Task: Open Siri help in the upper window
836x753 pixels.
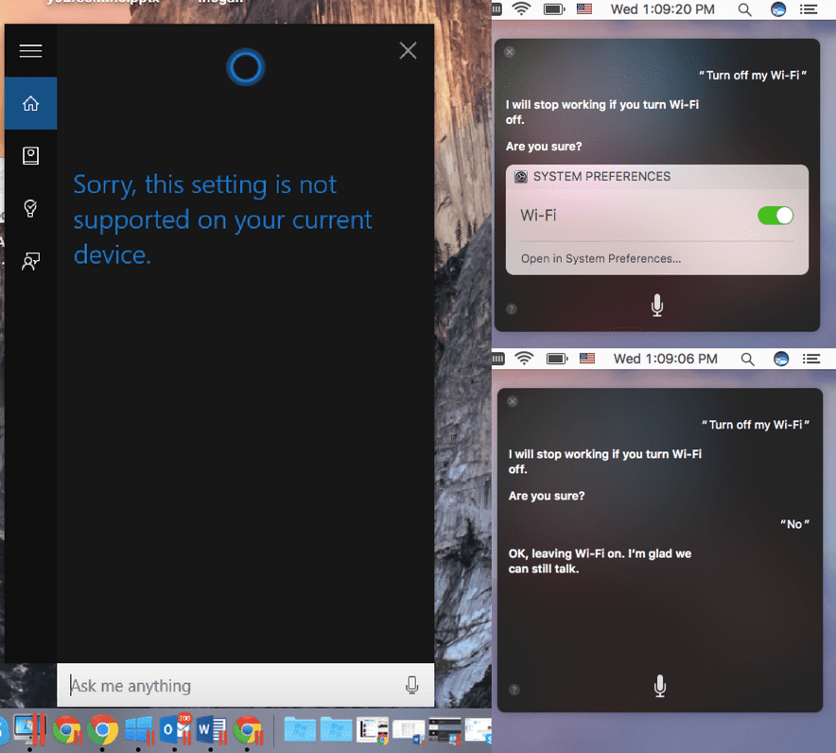Action: point(511,308)
